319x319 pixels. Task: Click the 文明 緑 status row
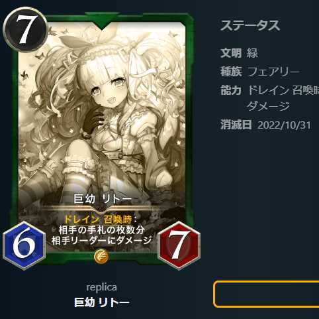(x=239, y=53)
